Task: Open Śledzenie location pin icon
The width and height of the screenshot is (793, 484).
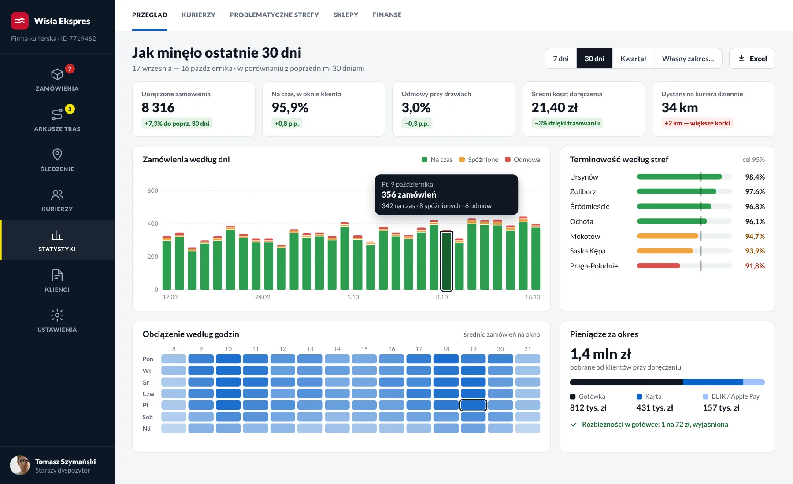Action: coord(57,154)
